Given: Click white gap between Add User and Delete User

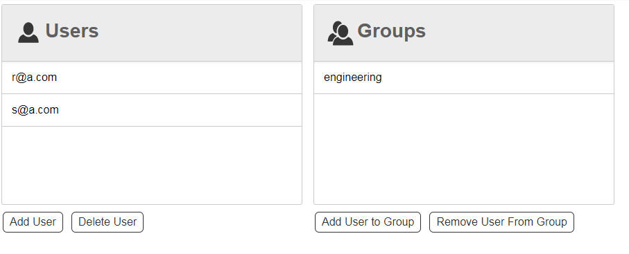Looking at the screenshot, I should 67,222.
